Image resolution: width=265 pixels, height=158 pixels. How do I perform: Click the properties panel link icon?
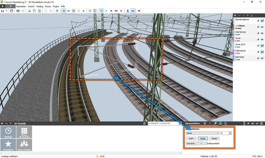[257, 123]
